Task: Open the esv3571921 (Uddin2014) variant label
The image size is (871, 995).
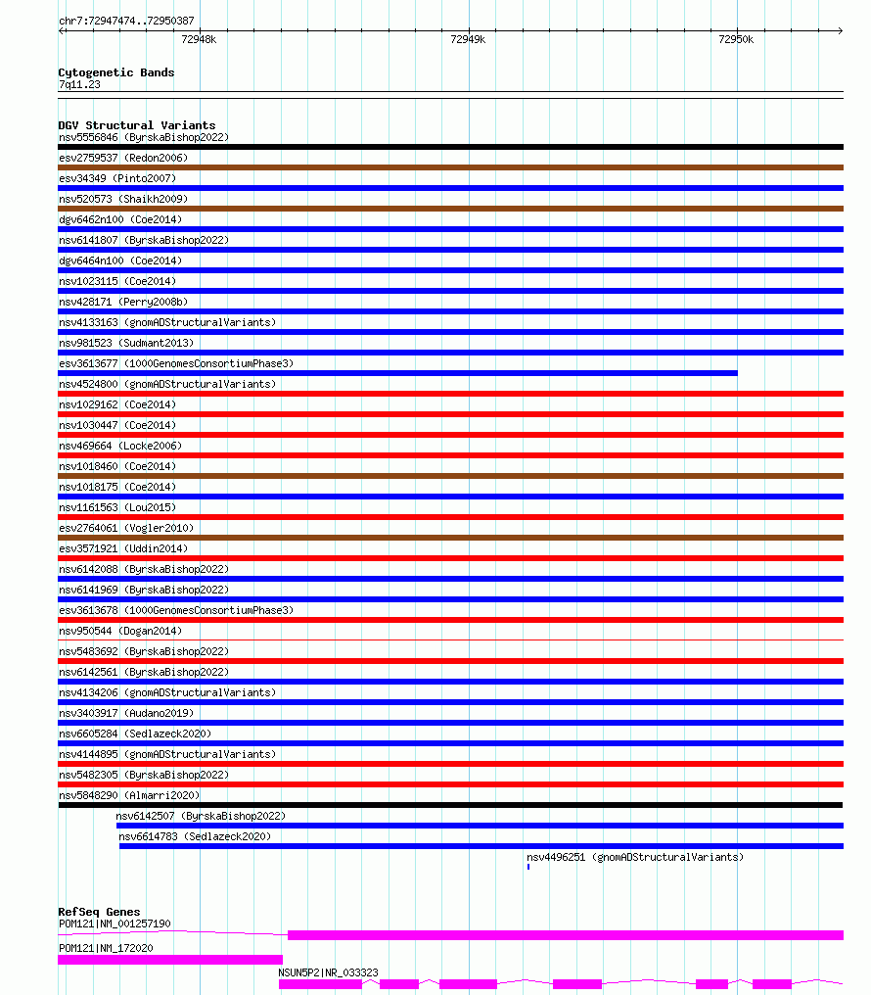Action: tap(123, 548)
